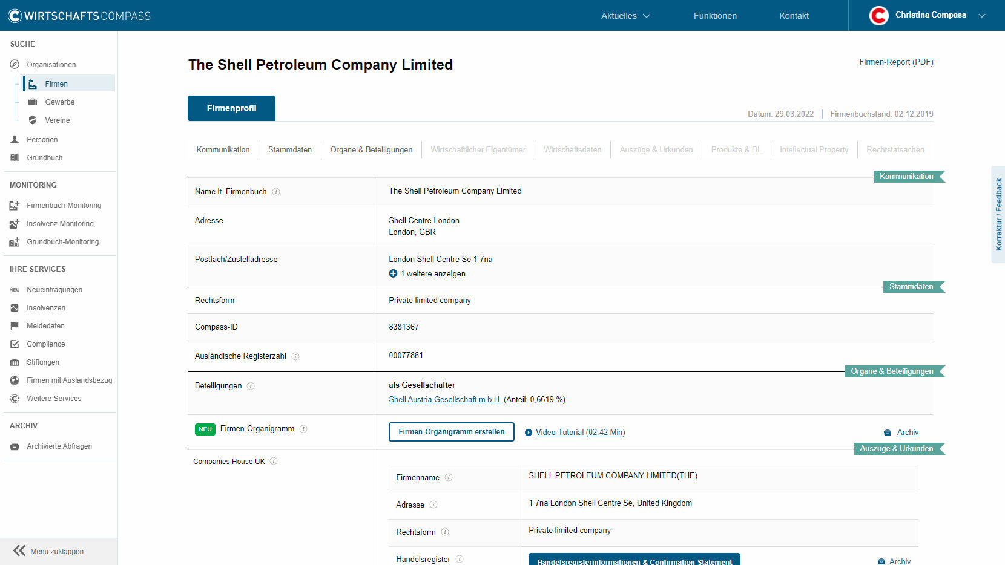Viewport: 1005px width, 565px height.
Task: Click the Archivierte Abfragen archive icon
Action: [x=15, y=446]
